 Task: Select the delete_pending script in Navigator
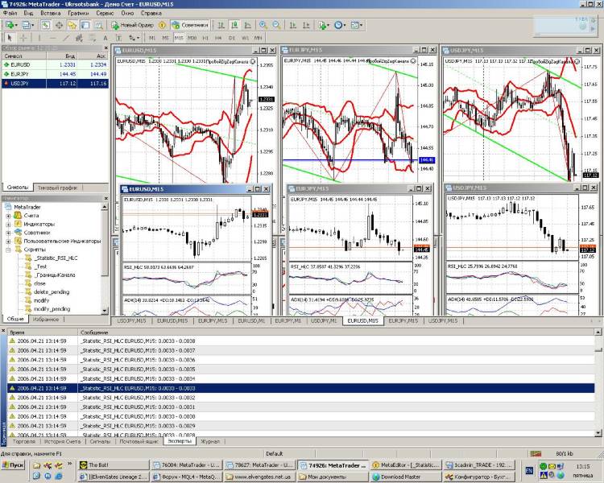[52, 292]
